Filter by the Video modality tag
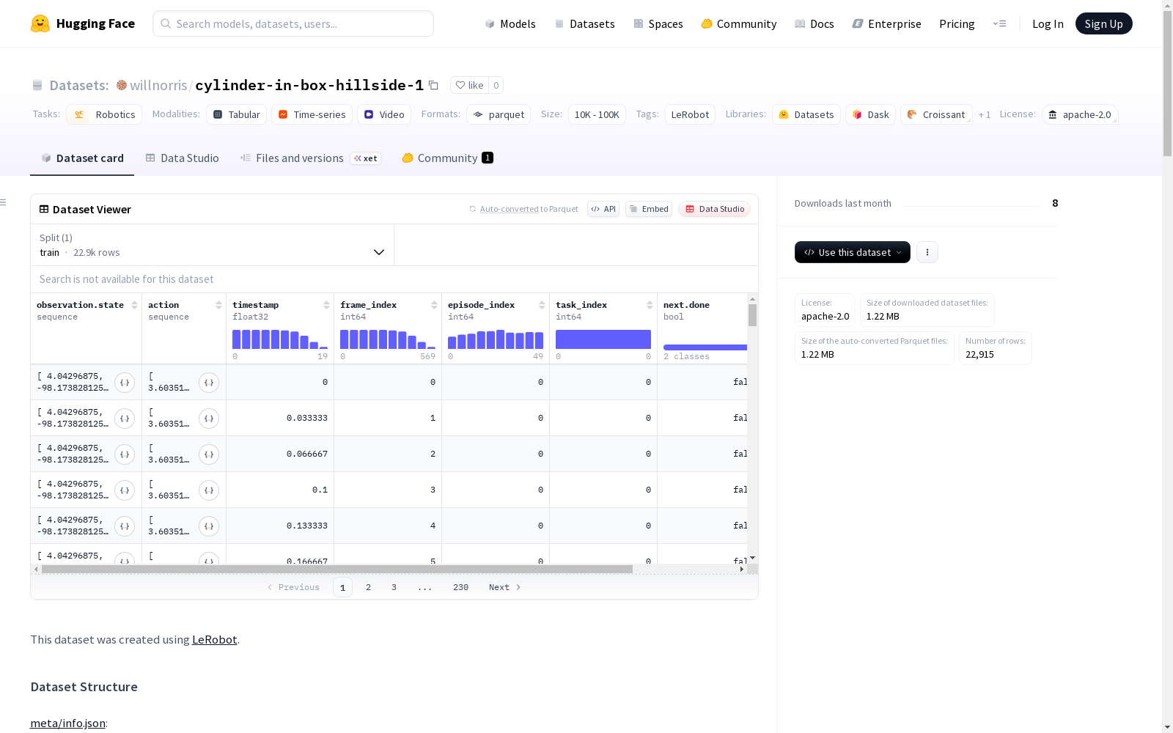1173x733 pixels. click(384, 114)
